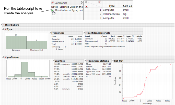Open the Companies table red triangle menu
Image resolution: width=175 pixels, height=105 pixels.
(x=53, y=3)
